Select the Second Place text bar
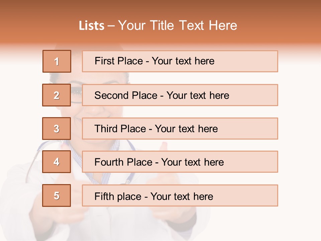Screen dimensions: 321x241 (180, 95)
